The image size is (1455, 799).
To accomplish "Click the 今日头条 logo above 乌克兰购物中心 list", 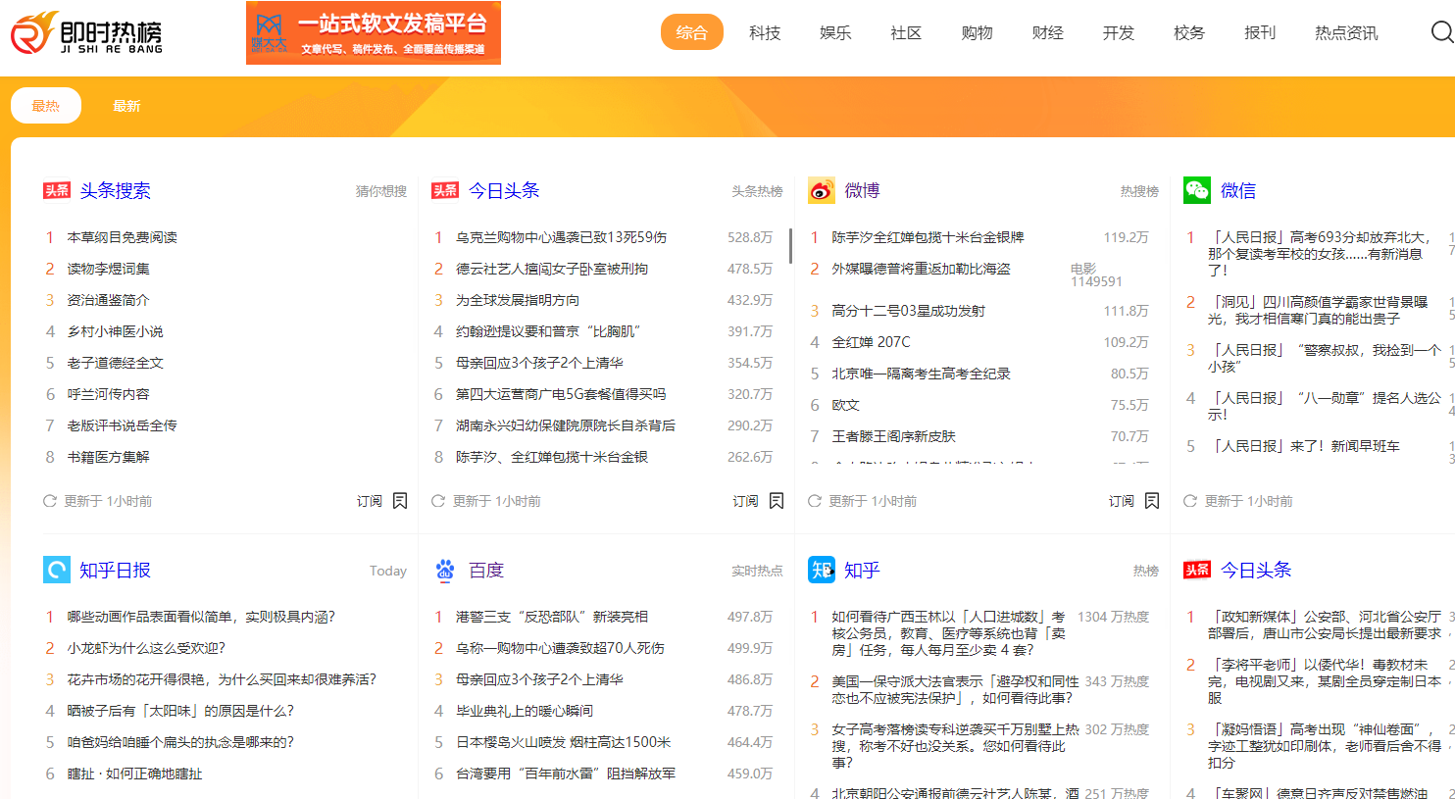I will (x=445, y=190).
